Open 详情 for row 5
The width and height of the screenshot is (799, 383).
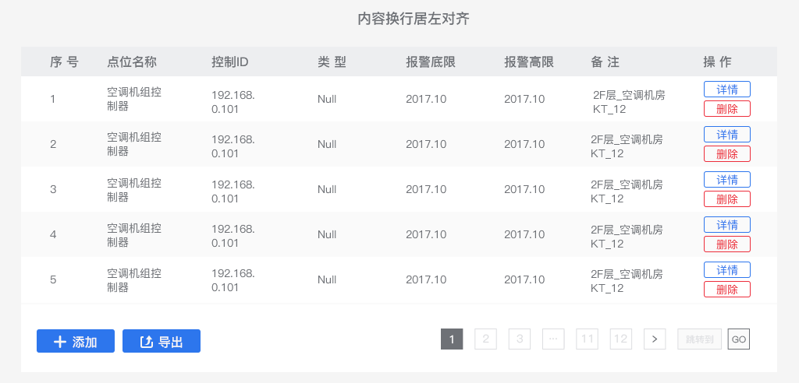coord(727,270)
